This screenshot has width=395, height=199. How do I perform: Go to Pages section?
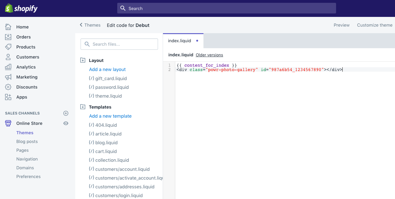pyautogui.click(x=23, y=150)
